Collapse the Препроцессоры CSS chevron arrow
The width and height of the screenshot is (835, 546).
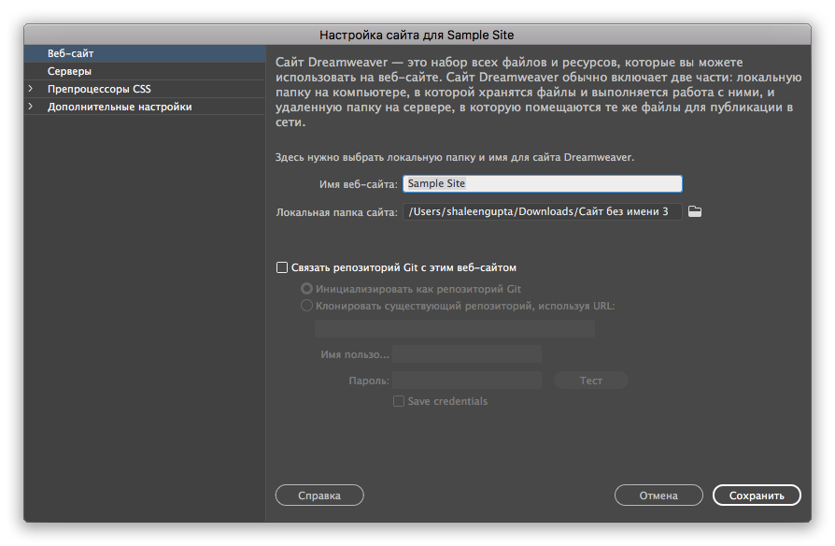[x=31, y=89]
